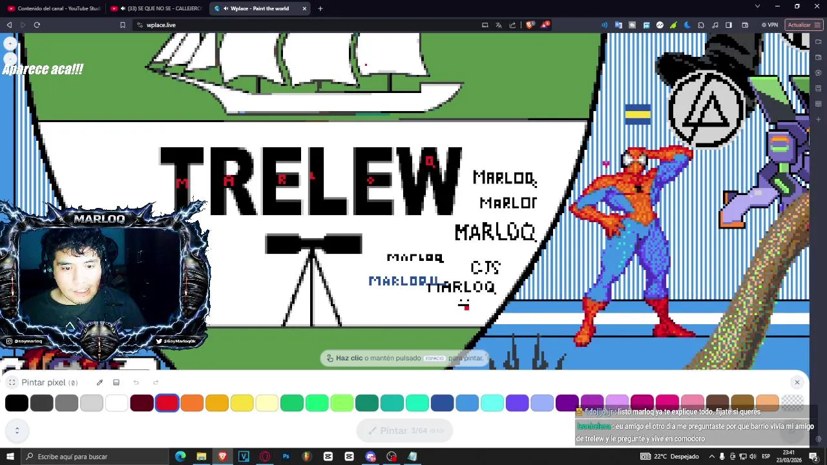Switch to SE QUE NO SE - CALLEJEROS tab
Viewport: 827px width, 465px height.
coord(157,8)
